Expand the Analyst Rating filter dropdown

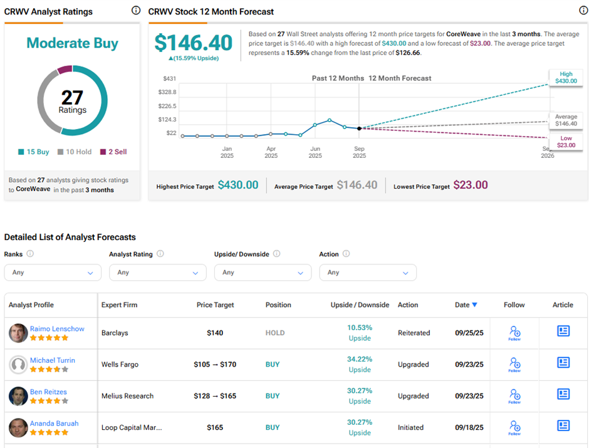[x=157, y=273]
